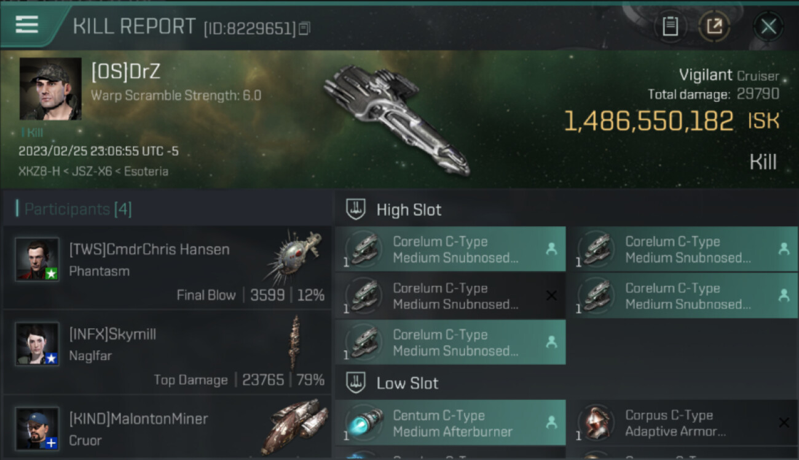View DrZ's character portrait
799x460 pixels.
click(x=50, y=89)
